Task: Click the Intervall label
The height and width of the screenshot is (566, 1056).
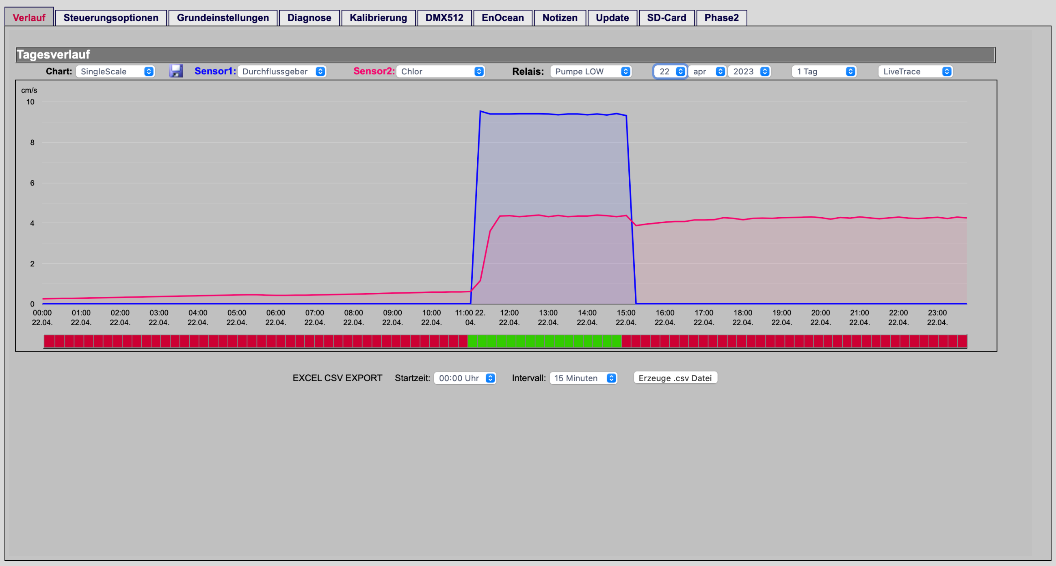Action: [529, 378]
